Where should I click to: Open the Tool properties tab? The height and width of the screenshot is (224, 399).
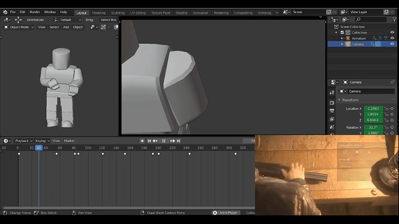point(332,93)
